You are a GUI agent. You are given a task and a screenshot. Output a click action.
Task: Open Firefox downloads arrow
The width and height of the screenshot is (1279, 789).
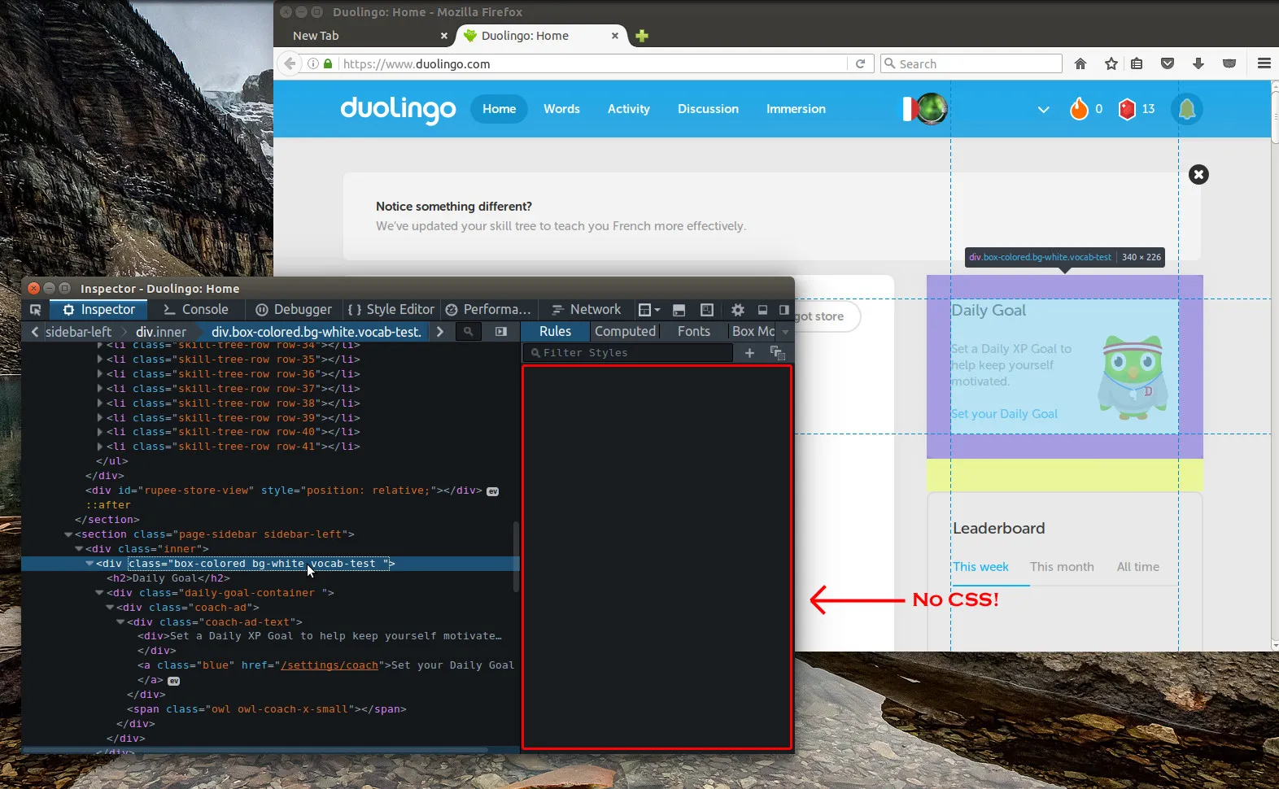tap(1198, 63)
